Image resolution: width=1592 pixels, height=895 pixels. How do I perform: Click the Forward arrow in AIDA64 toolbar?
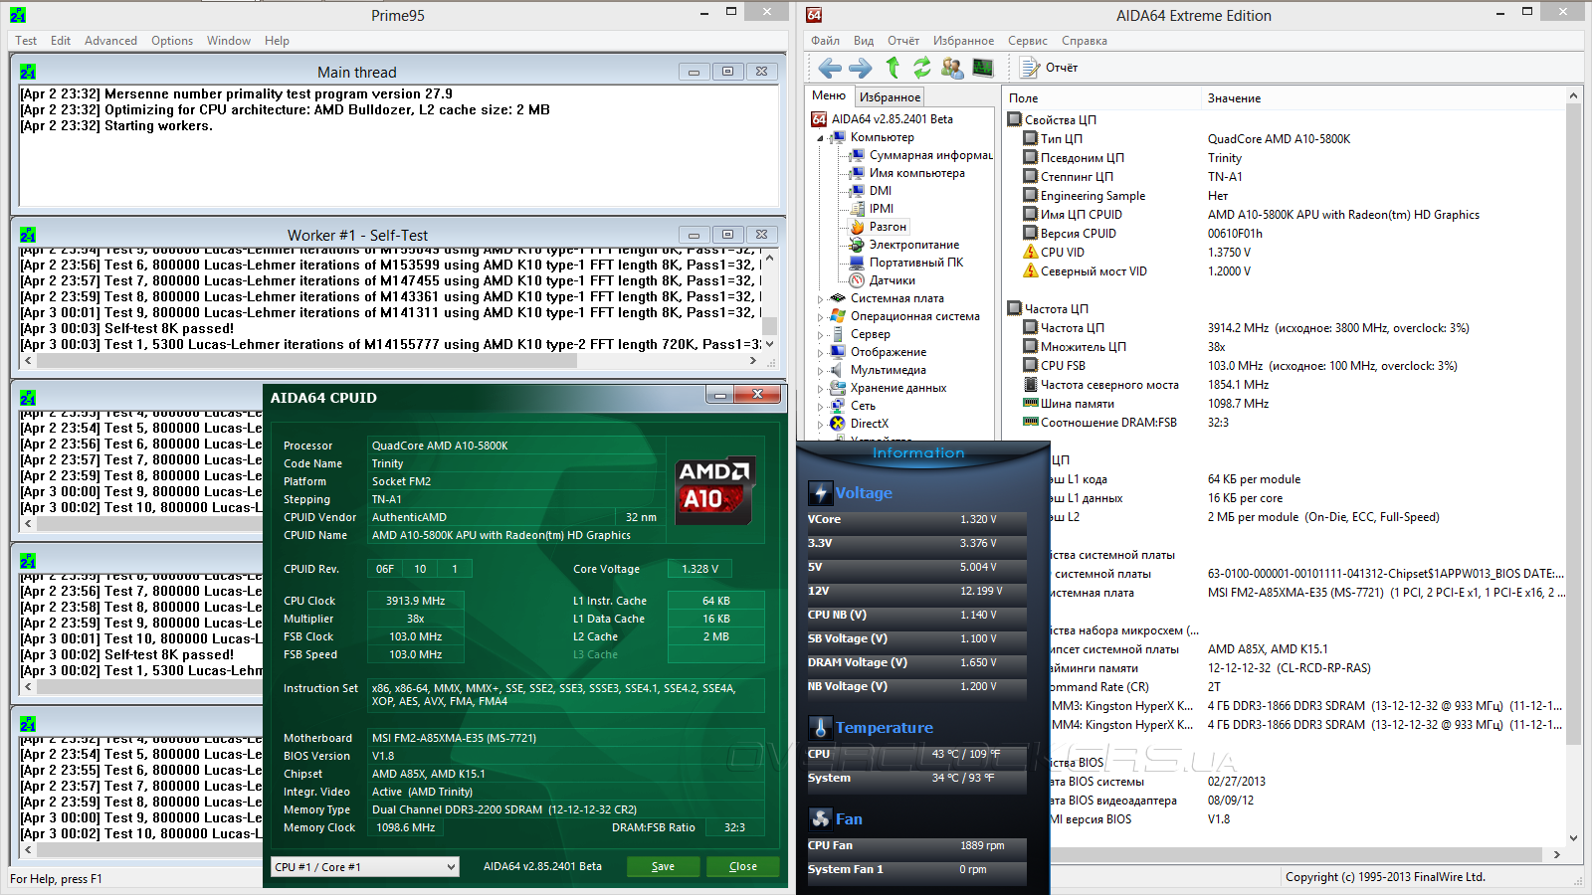(860, 68)
